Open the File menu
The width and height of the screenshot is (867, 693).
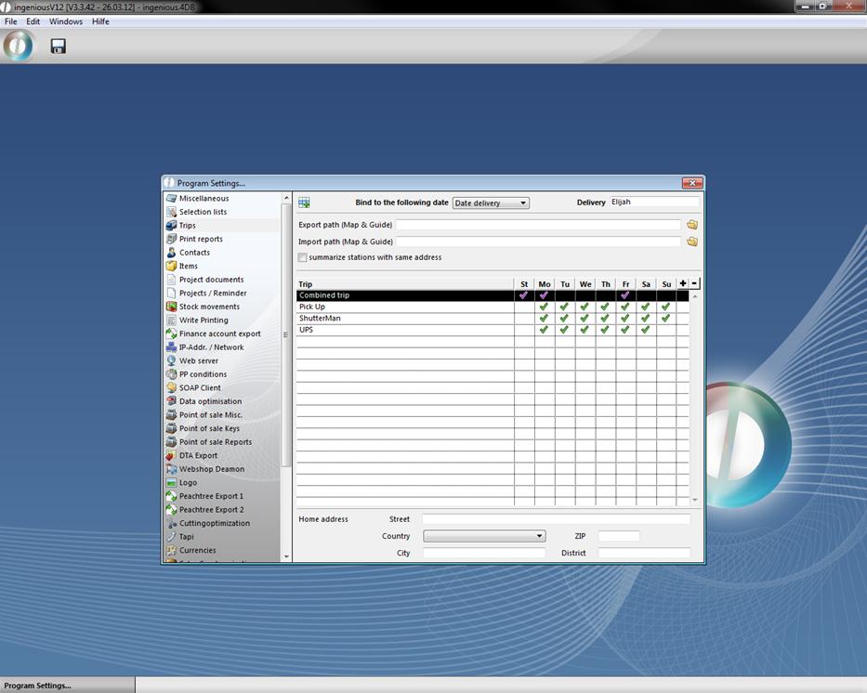11,21
